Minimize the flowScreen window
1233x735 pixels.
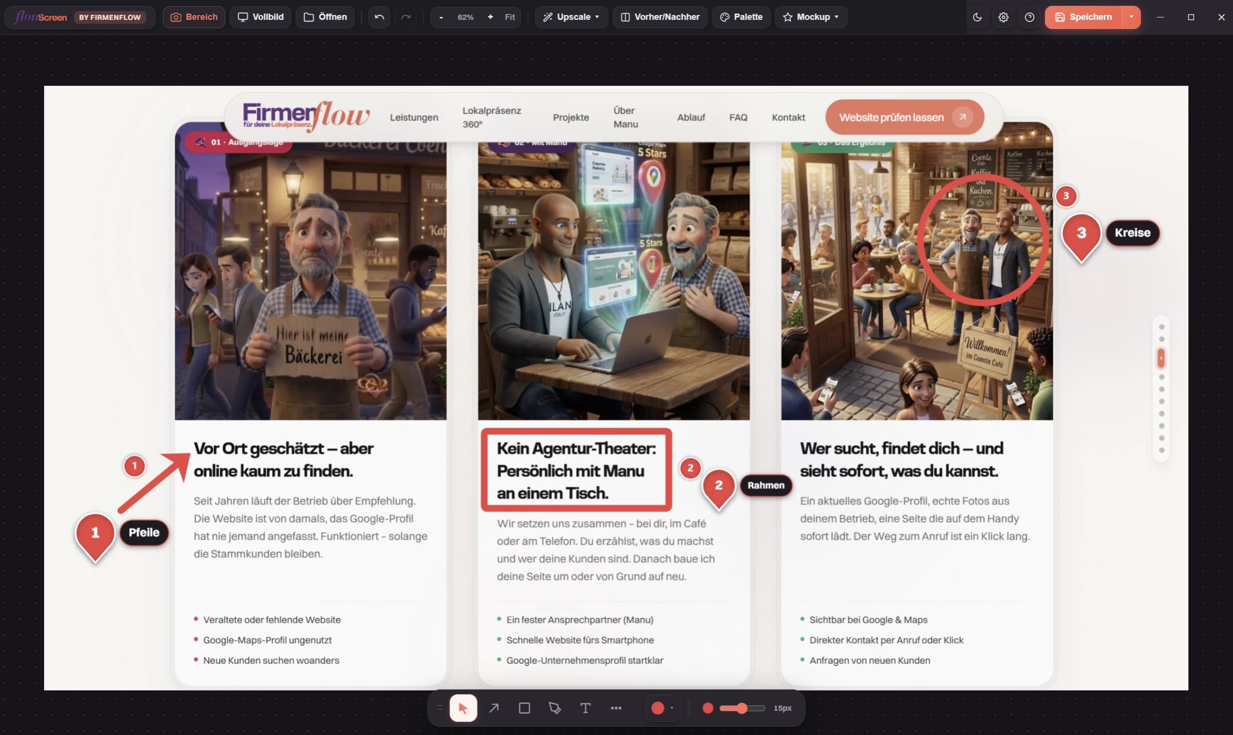(x=1160, y=17)
